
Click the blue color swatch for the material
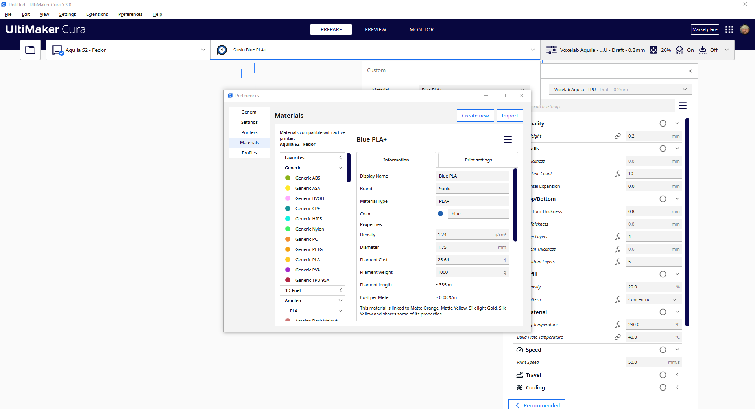[x=440, y=213]
